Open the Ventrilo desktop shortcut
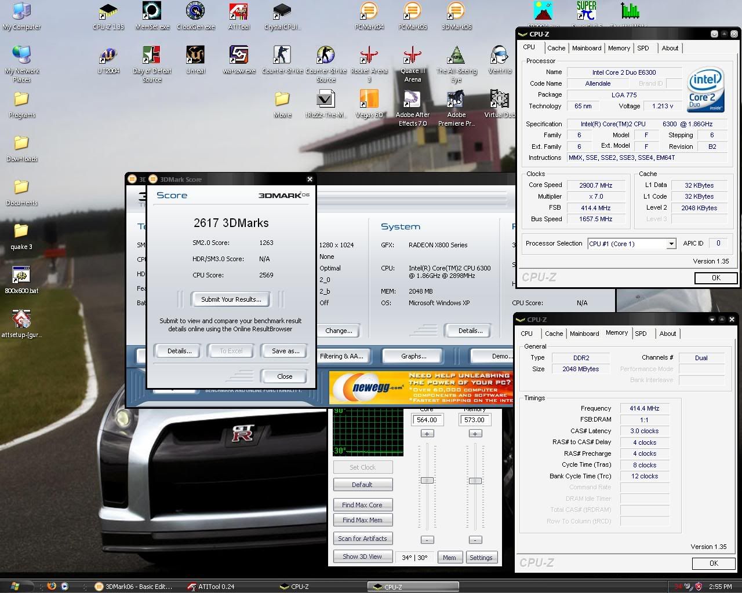This screenshot has height=593, width=742. tap(500, 60)
